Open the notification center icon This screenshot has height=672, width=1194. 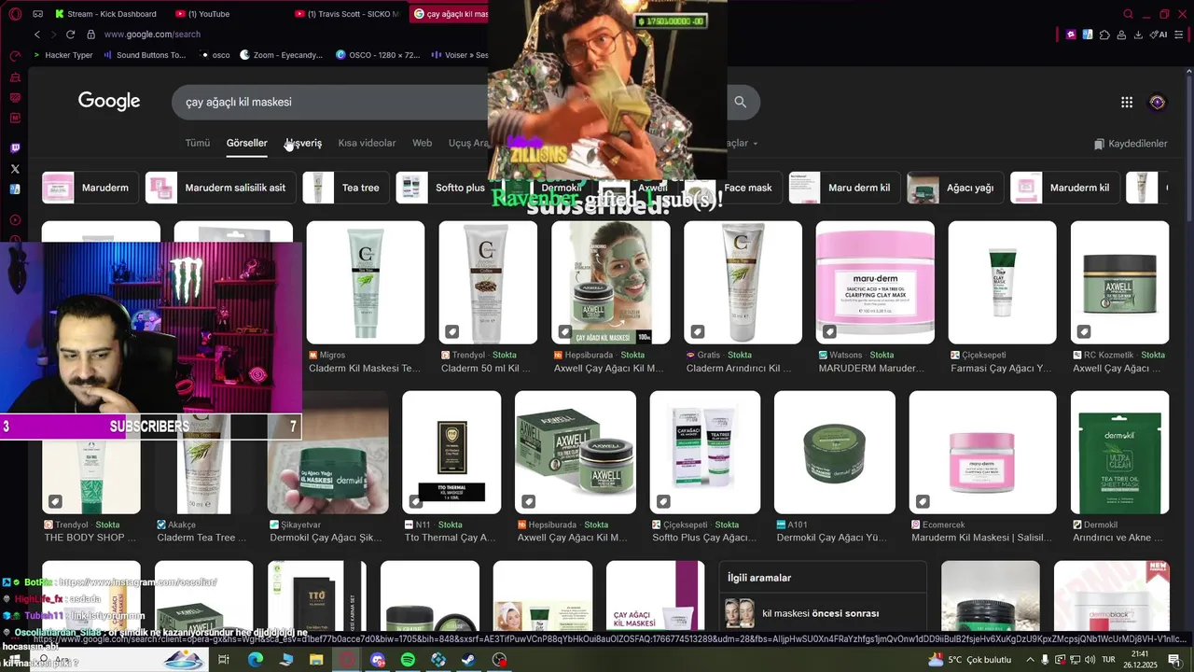(1174, 660)
